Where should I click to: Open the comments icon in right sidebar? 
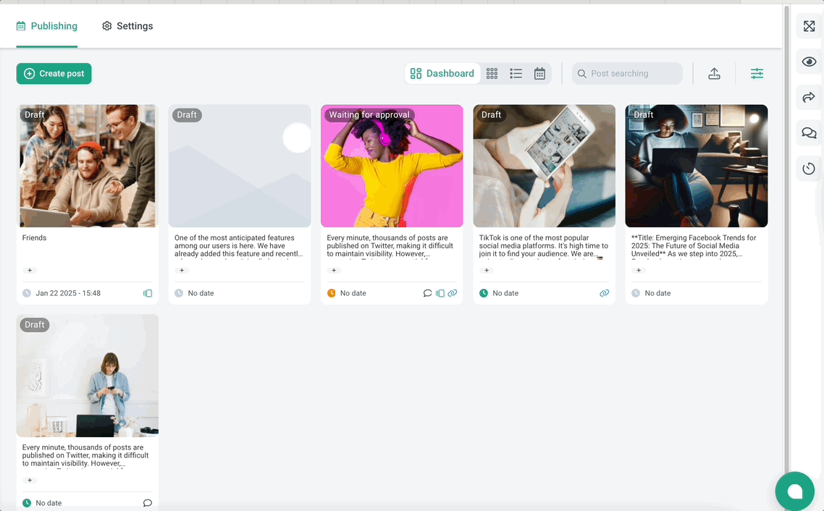(x=809, y=133)
